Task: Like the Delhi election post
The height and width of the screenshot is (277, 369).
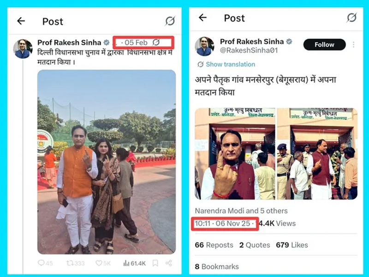Action: (103, 263)
